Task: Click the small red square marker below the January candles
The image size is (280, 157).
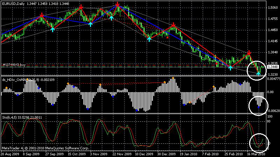Action: (x=167, y=38)
